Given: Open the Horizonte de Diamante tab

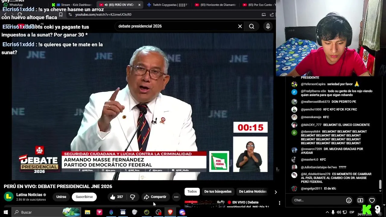Looking at the screenshot, I should 215,5.
